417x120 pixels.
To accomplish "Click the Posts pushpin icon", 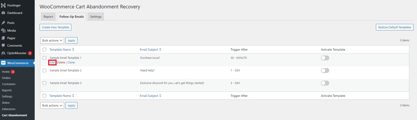I will point(3,23).
